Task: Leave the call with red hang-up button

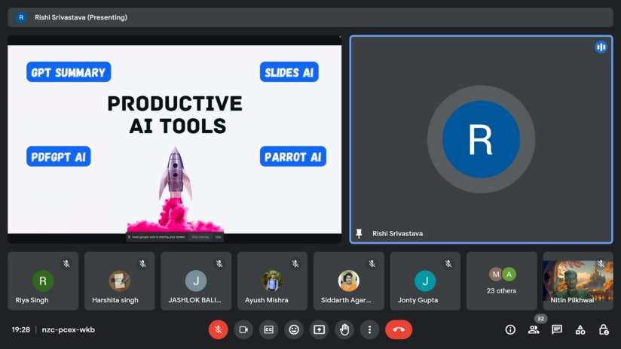Action: (399, 329)
